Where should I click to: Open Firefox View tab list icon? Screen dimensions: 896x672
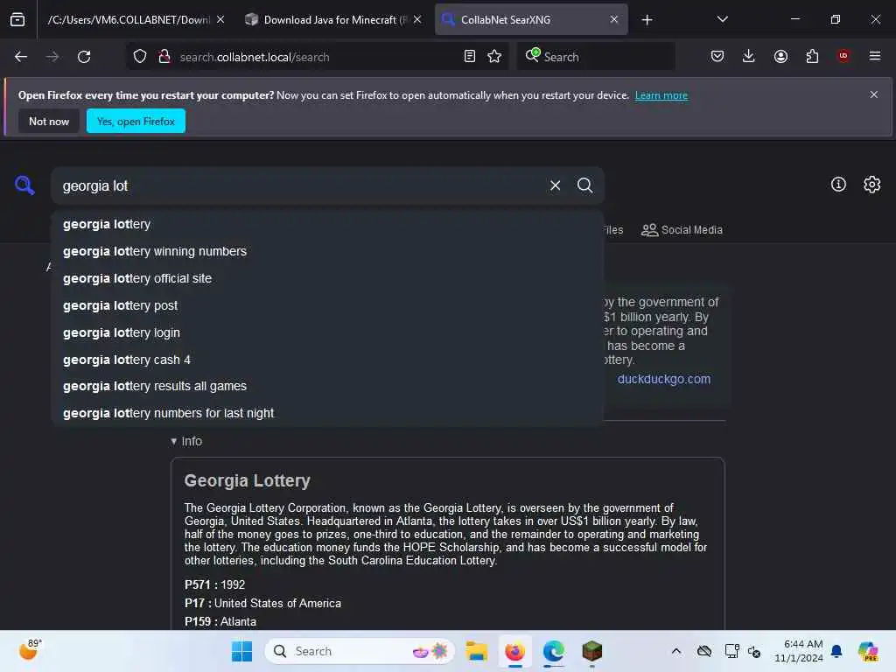coord(17,19)
